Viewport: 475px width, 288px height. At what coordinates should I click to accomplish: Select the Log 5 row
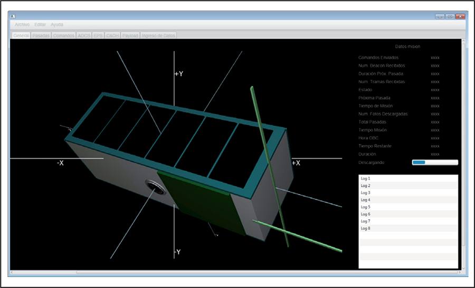click(x=408, y=207)
